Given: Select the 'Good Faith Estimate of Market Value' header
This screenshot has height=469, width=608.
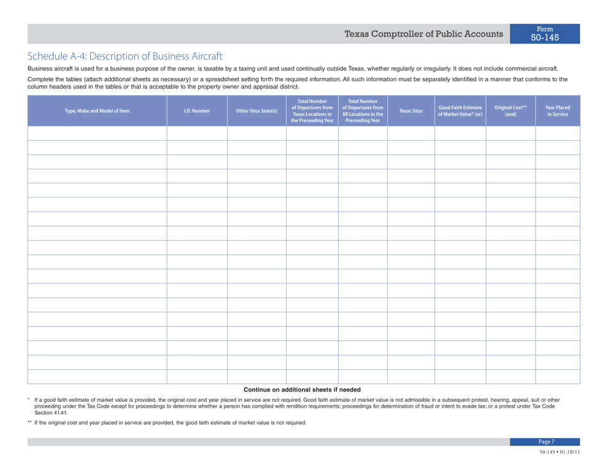Looking at the screenshot, I should 461,110.
